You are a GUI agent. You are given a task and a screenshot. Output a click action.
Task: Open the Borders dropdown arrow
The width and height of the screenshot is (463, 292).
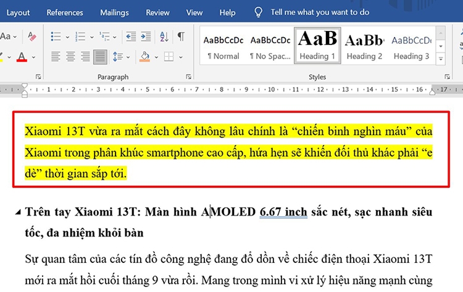tap(180, 57)
